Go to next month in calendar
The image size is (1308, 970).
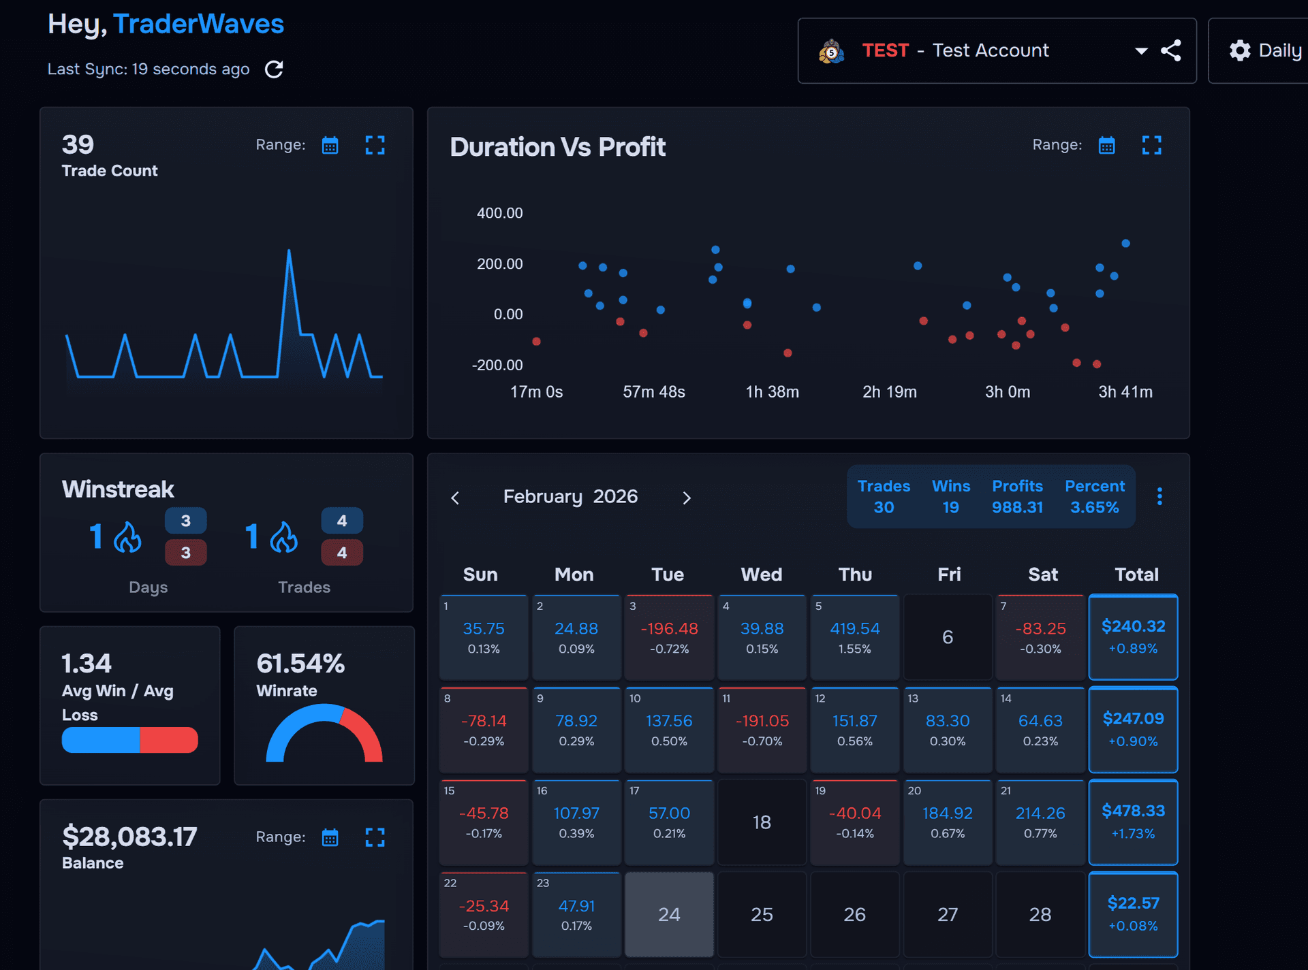pyautogui.click(x=687, y=498)
